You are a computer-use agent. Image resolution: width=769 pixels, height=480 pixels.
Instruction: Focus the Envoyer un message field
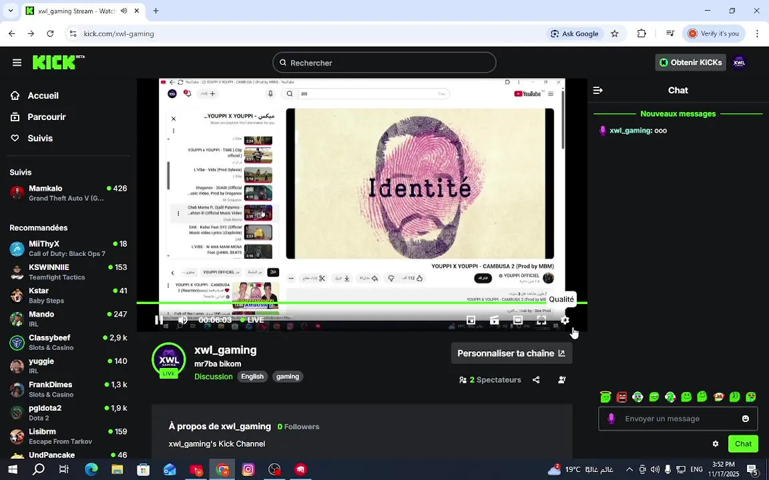tap(680, 419)
